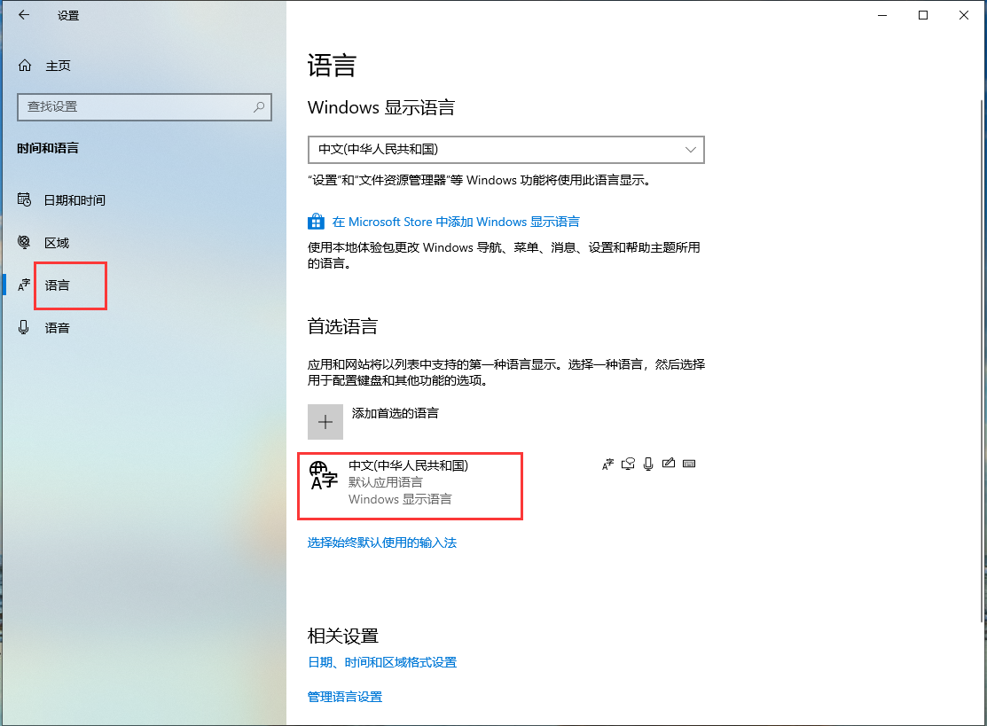Viewport: 987px width, 726px height.
Task: Open 选择始终默认使用的输入法 link
Action: pyautogui.click(x=382, y=543)
